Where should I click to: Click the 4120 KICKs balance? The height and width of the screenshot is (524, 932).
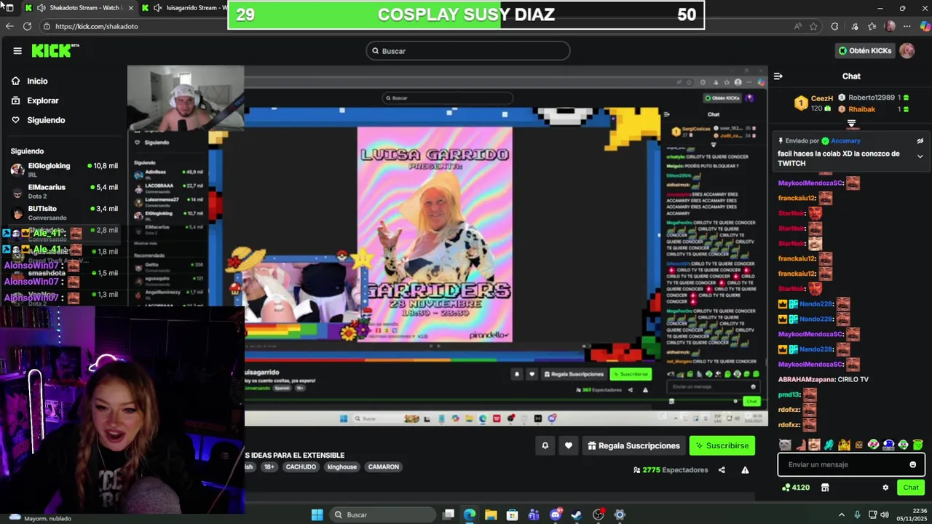[x=796, y=488]
